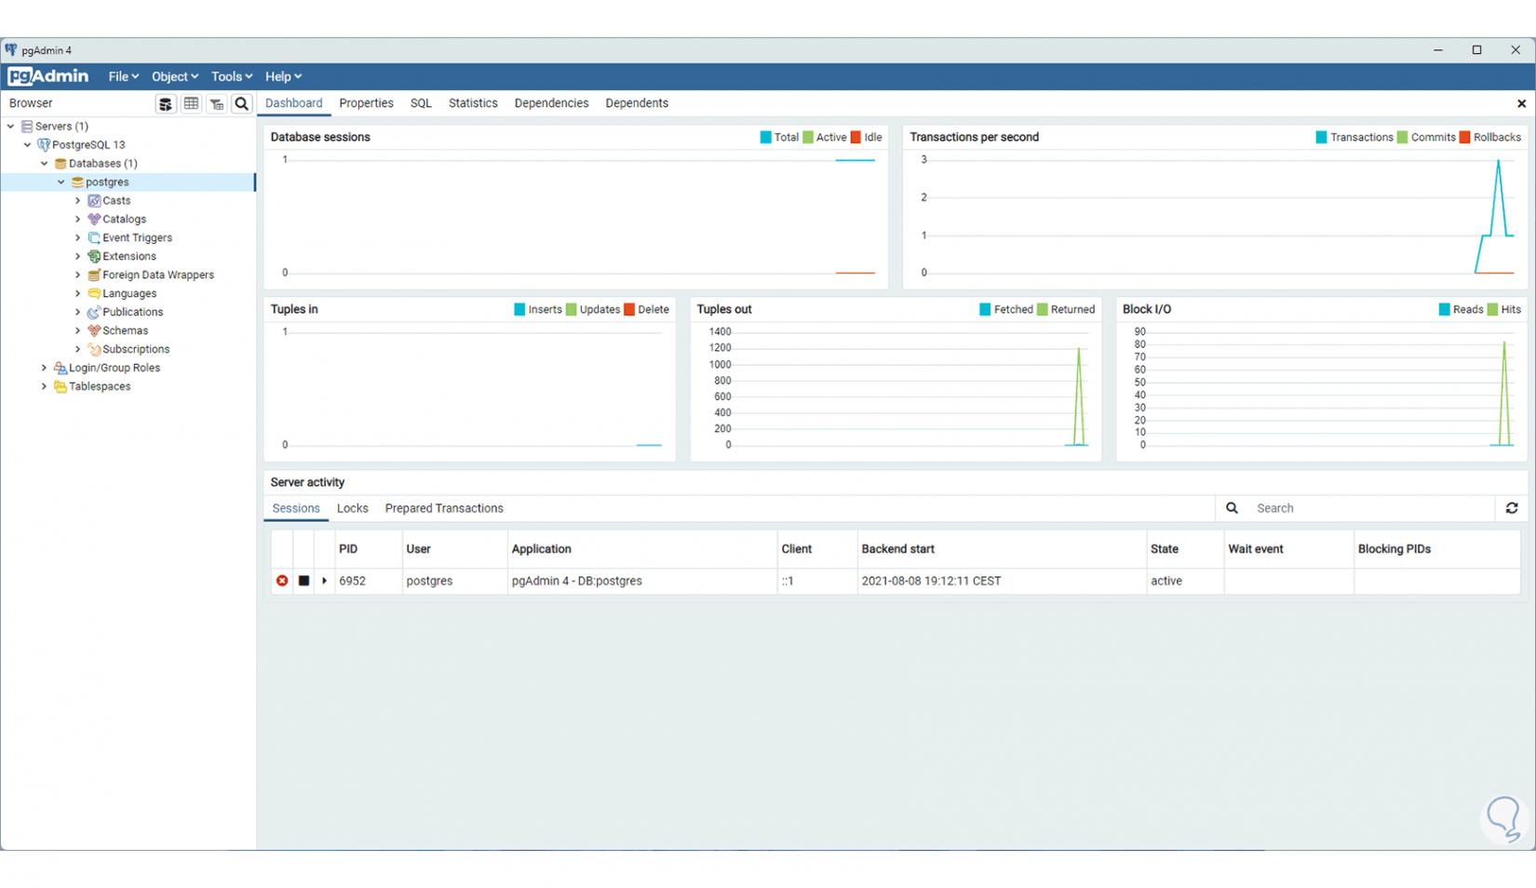Open the Help menu

click(283, 76)
